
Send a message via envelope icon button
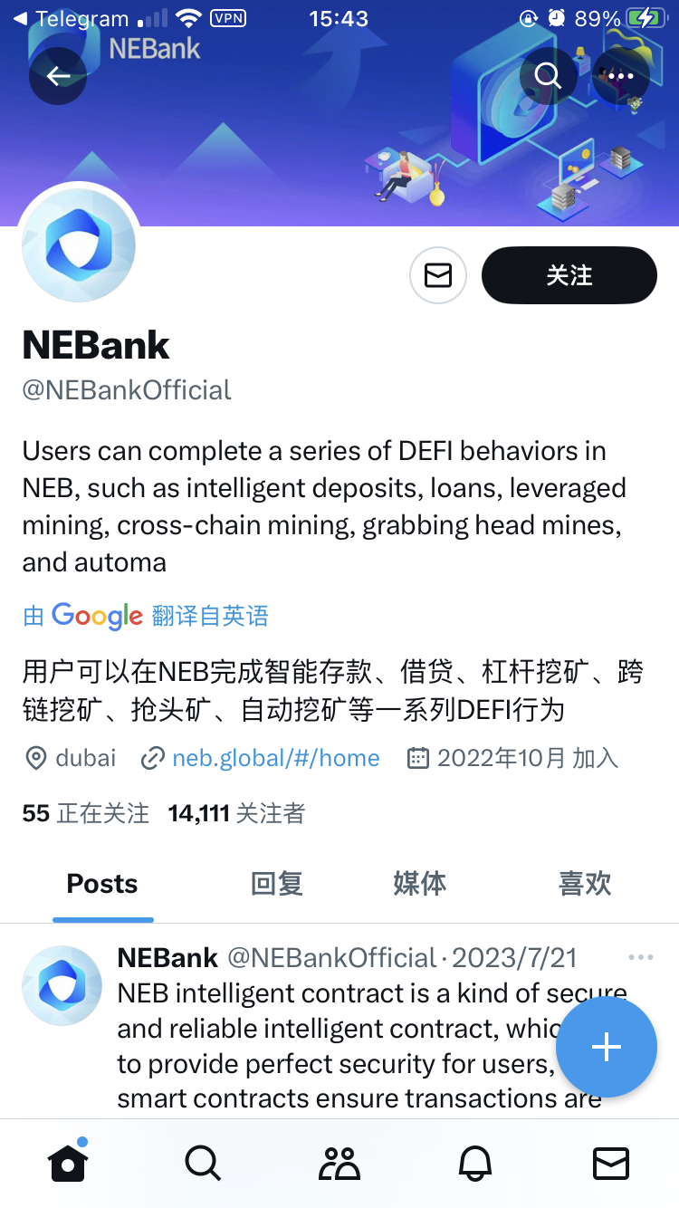[x=438, y=275]
